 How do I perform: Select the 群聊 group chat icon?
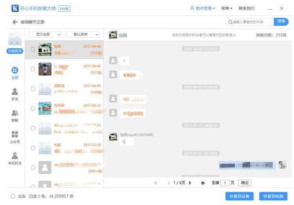(x=15, y=113)
